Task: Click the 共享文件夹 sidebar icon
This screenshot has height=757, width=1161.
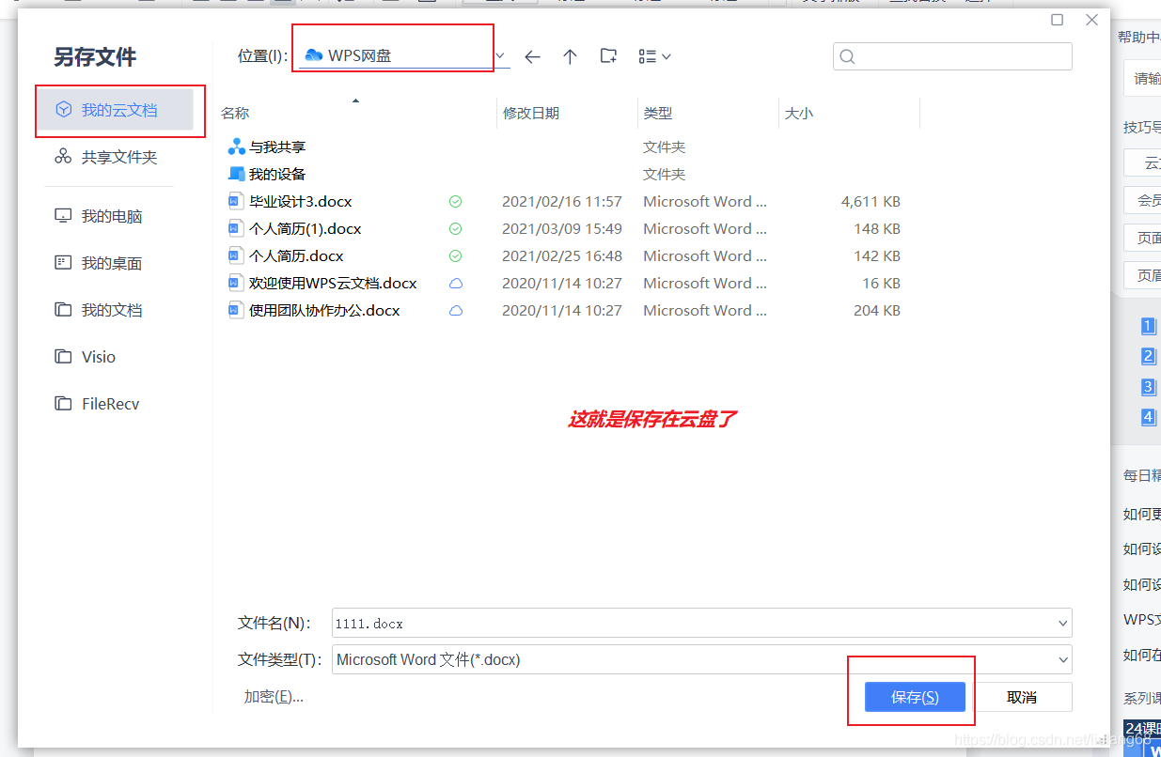Action: (x=63, y=157)
